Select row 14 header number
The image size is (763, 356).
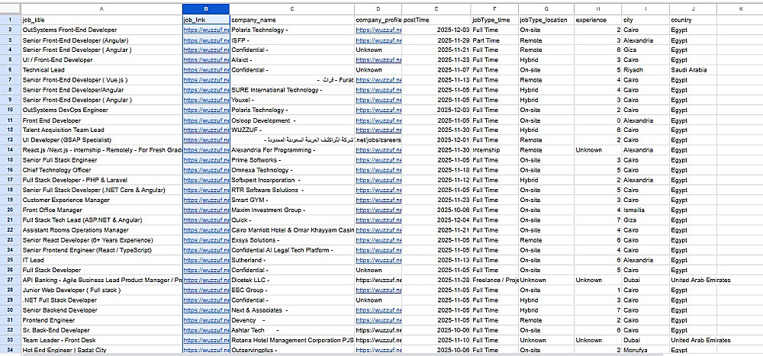coord(10,149)
